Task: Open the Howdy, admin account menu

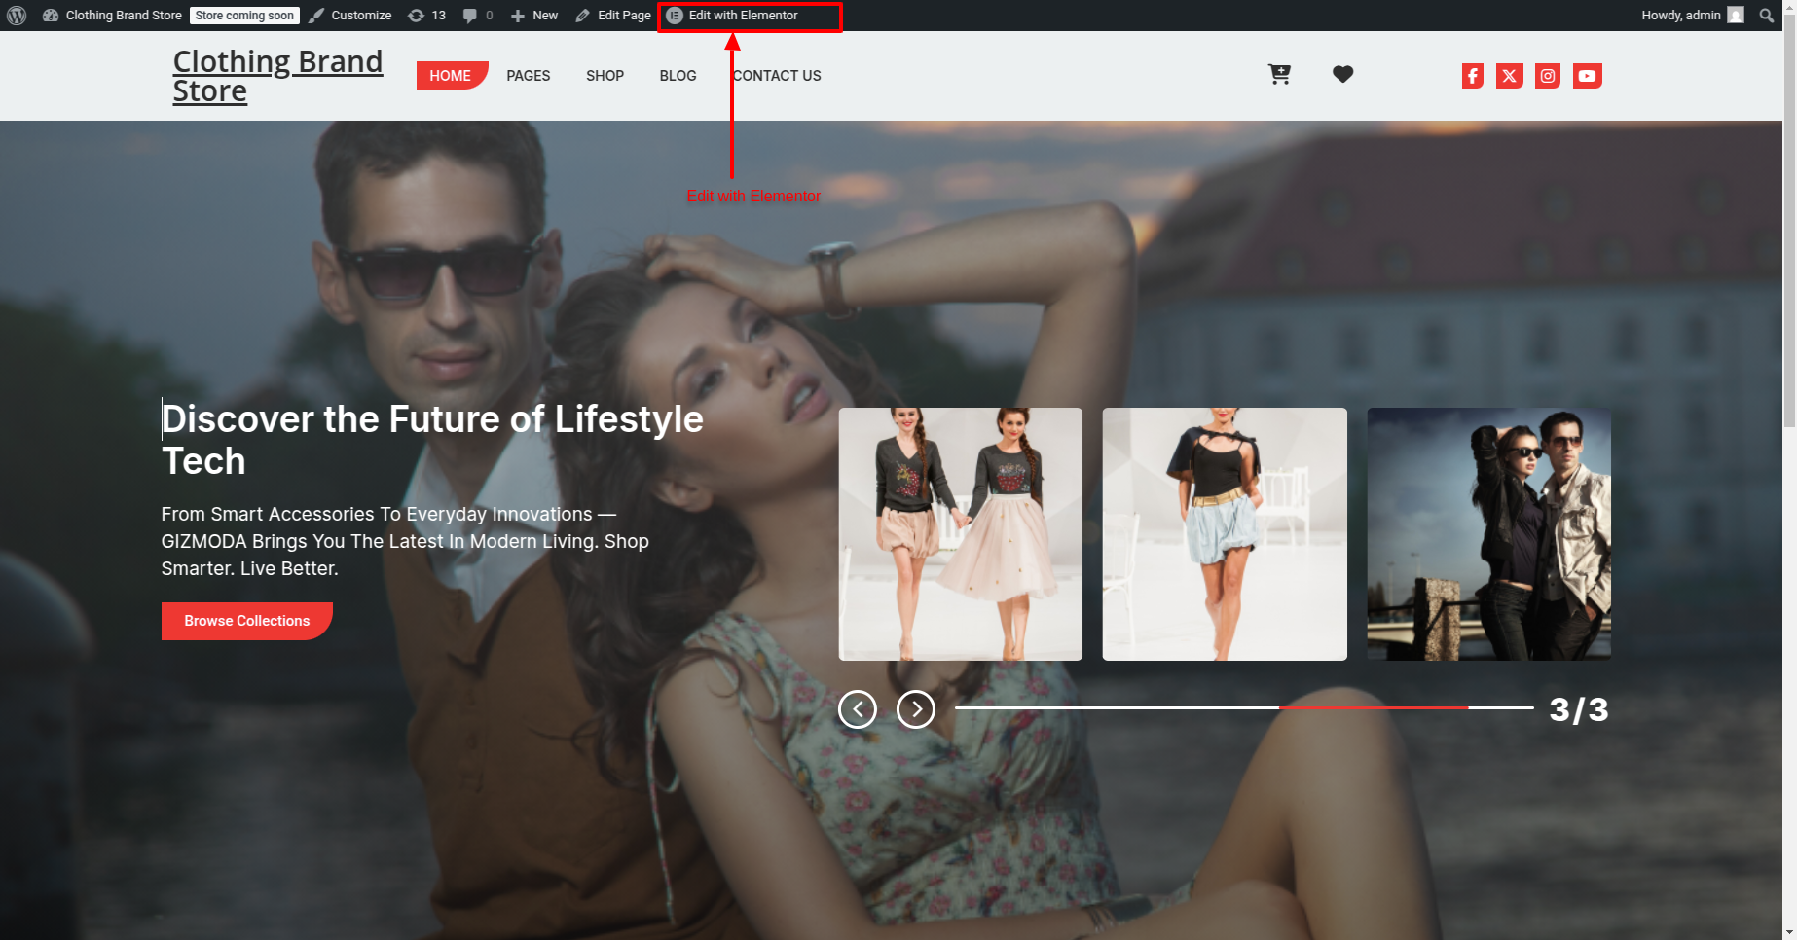Action: click(x=1692, y=16)
